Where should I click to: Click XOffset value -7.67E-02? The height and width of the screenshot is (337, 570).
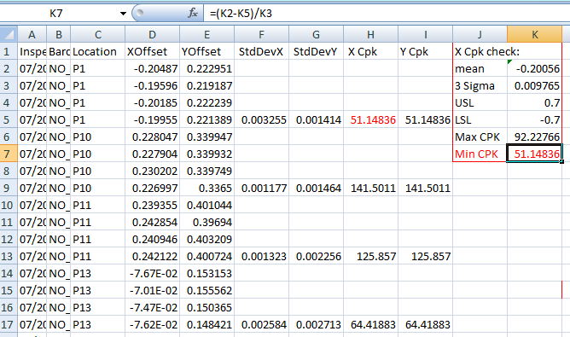point(153,274)
